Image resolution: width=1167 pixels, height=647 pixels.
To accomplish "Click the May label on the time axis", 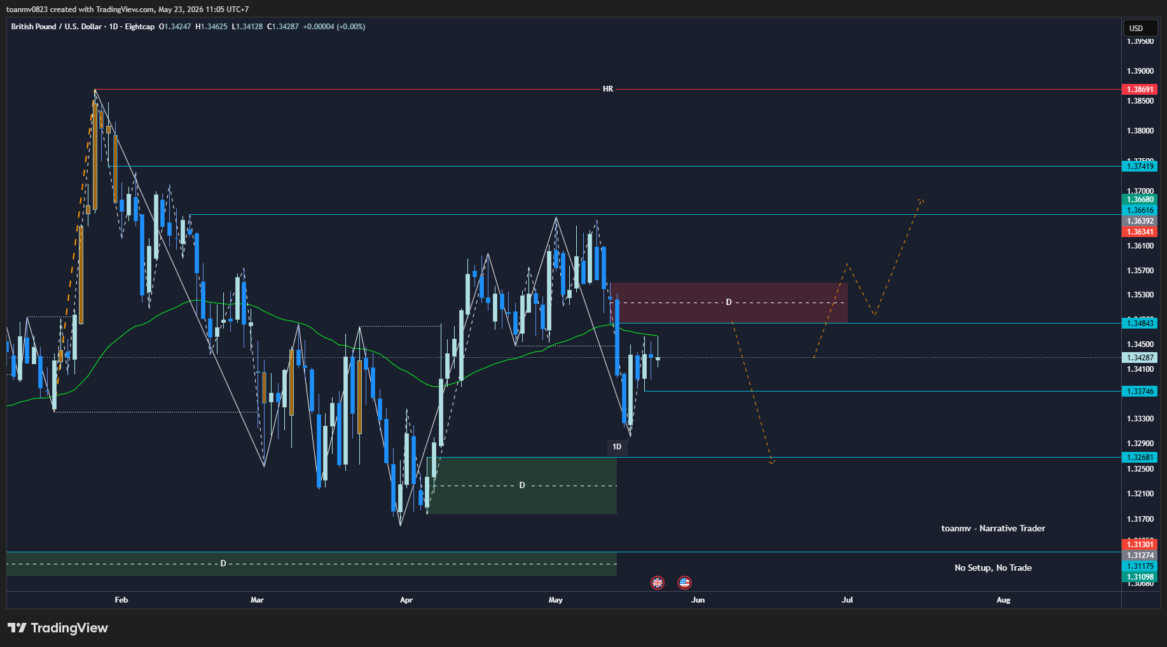I will click(x=556, y=600).
